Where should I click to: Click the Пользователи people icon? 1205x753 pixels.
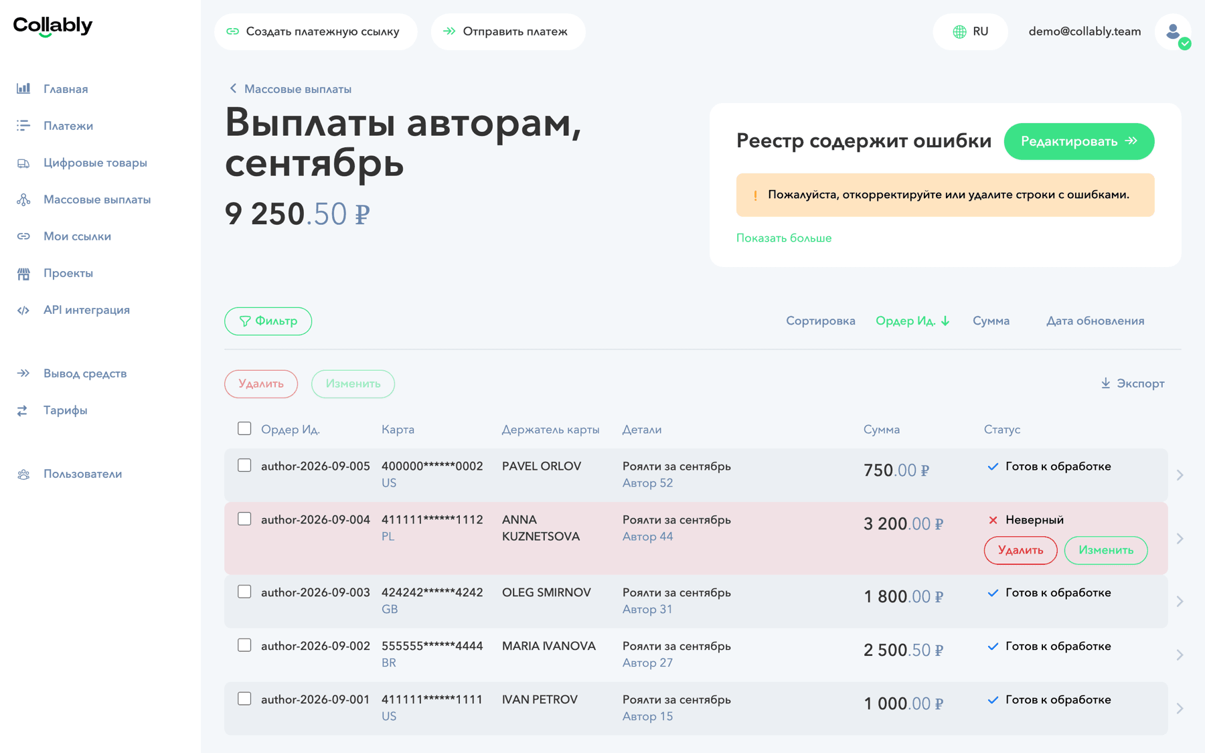pos(23,474)
